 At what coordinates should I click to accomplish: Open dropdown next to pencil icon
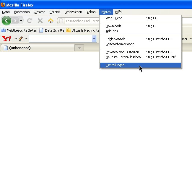26,39
